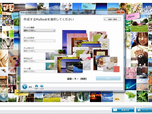This screenshot has width=152, height=114.
Task: Click the ukulele photo thumbnail
Action: [x=13, y=58]
